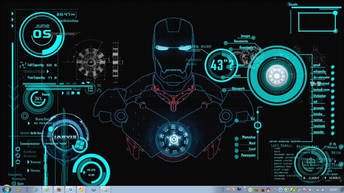Launch Excel from the app list
The image size is (344, 193).
point(252,149)
